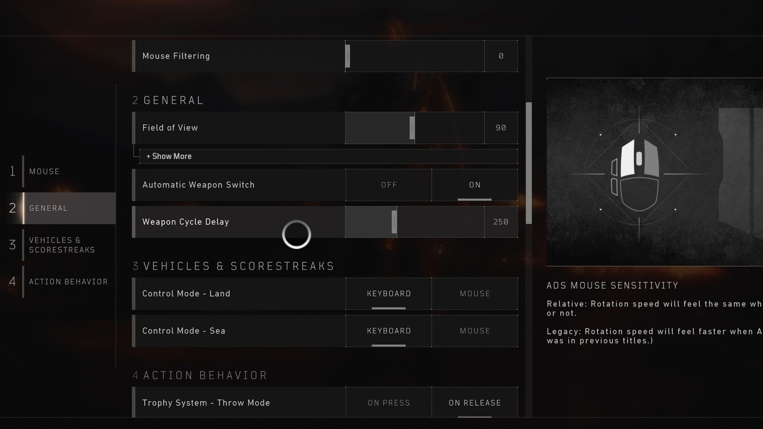Click the settings list vertical scrollbar

point(529,163)
